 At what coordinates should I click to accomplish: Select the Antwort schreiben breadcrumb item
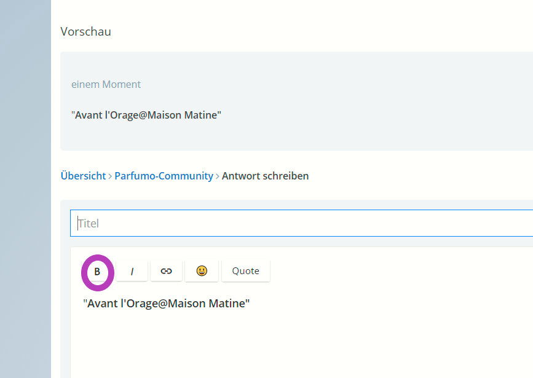click(x=265, y=176)
